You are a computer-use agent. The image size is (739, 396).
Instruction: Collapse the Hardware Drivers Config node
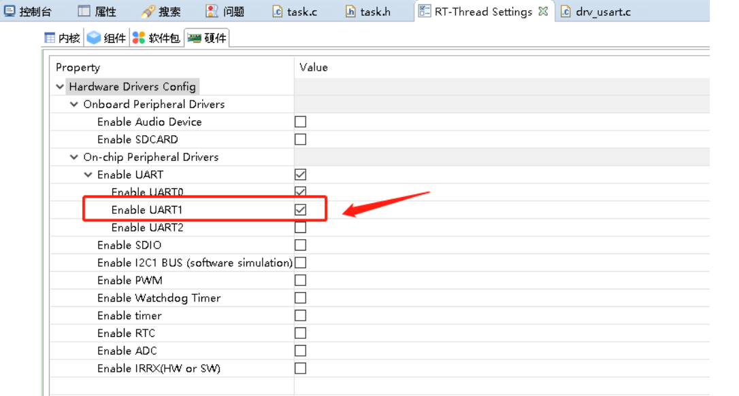(x=60, y=86)
